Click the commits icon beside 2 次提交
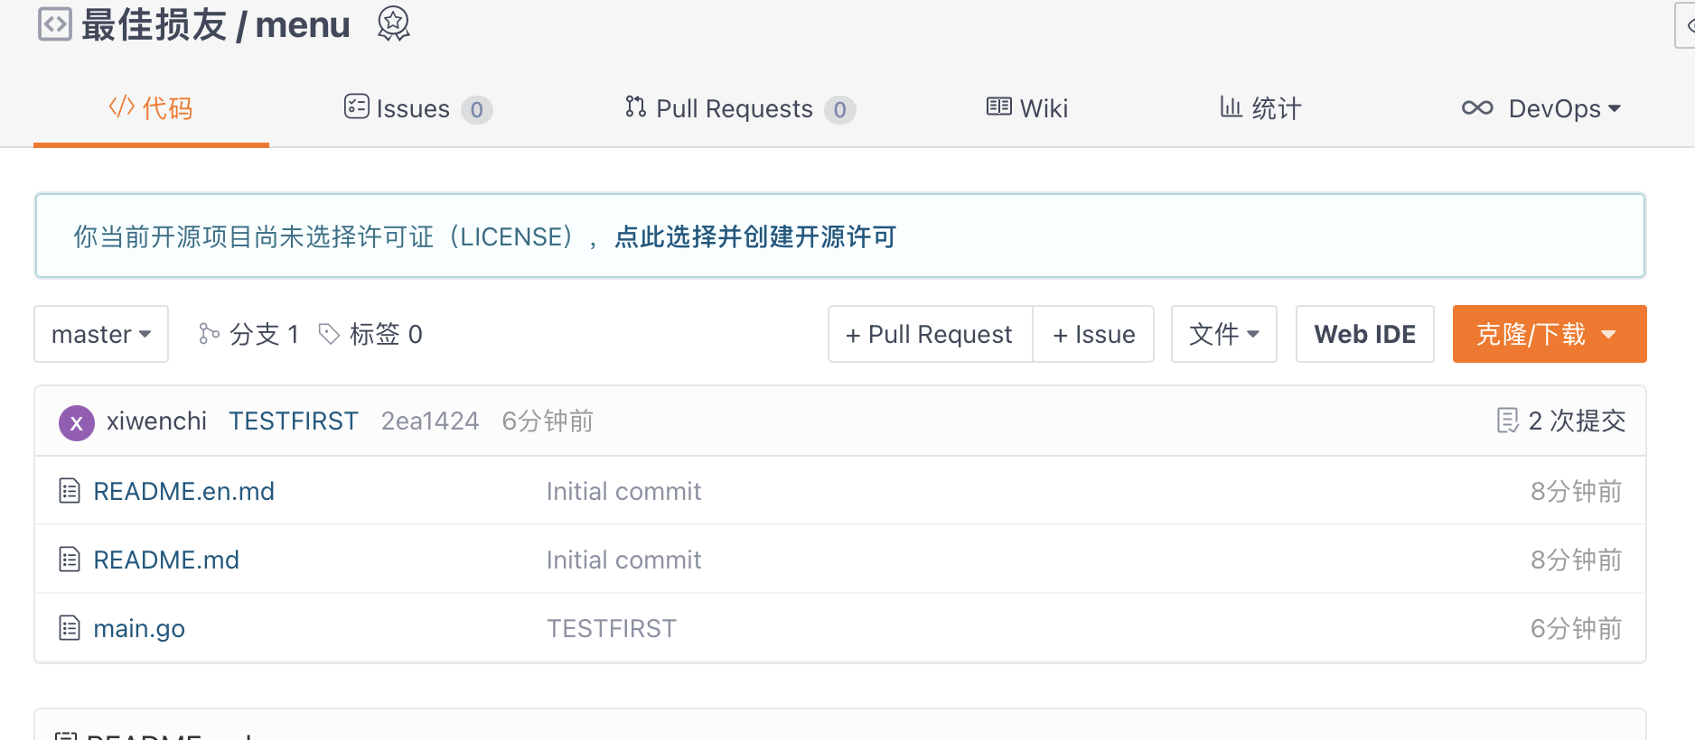This screenshot has width=1695, height=740. (x=1507, y=421)
